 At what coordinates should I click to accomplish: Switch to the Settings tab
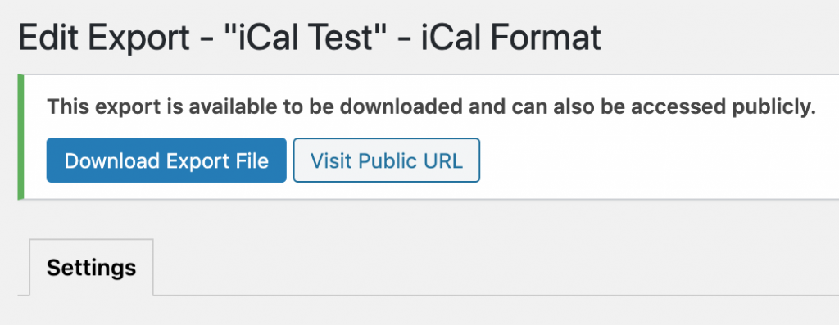coord(91,267)
